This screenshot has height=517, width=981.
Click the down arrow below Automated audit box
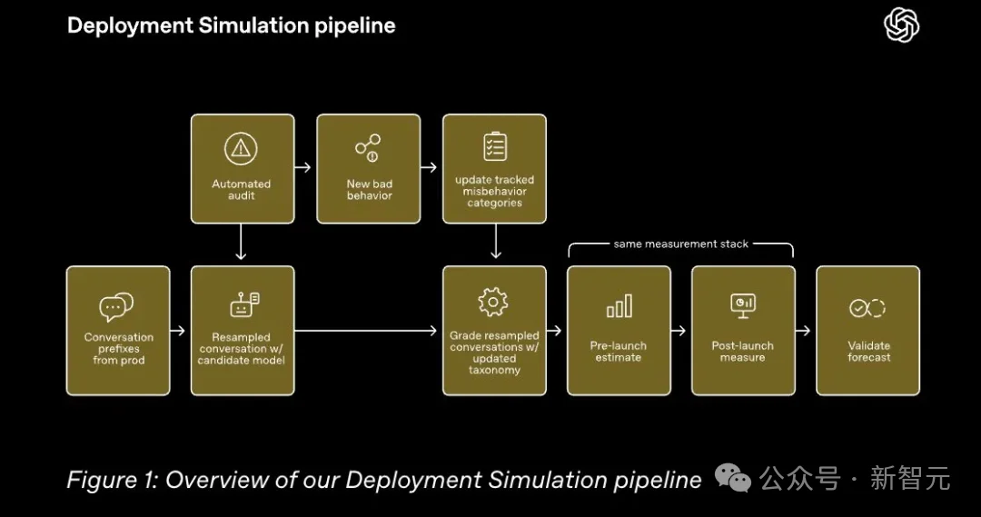(x=241, y=242)
